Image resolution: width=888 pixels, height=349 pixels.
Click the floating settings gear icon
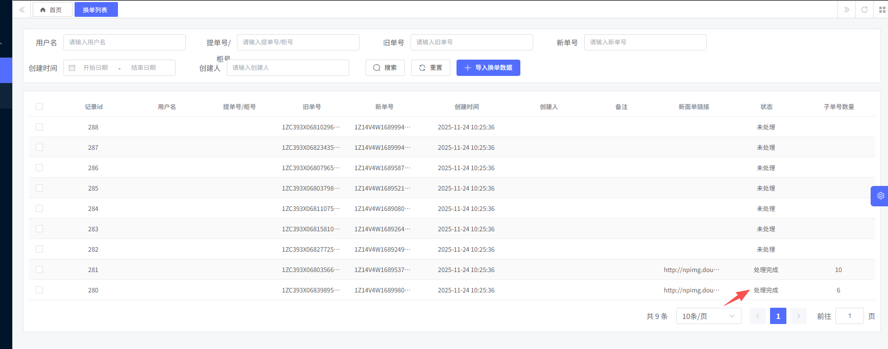click(x=880, y=196)
